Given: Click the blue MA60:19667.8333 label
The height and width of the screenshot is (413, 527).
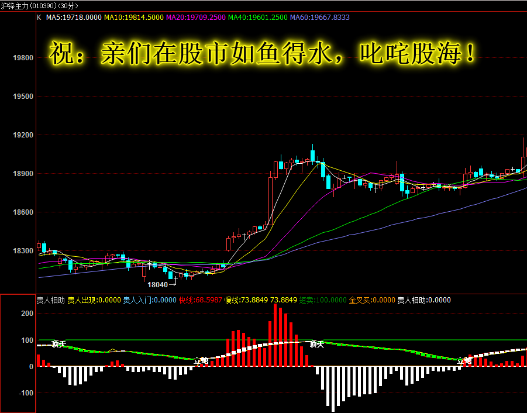Looking at the screenshot, I should point(319,18).
